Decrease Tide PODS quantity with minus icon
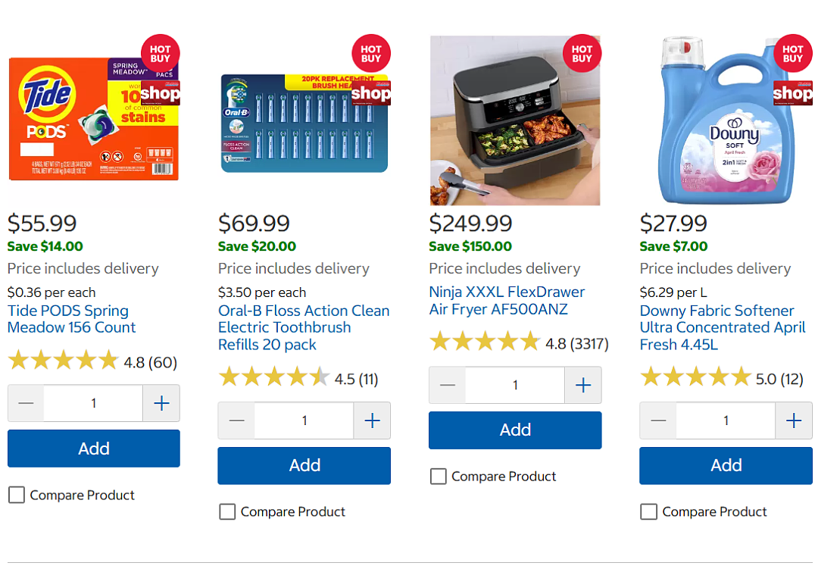818x569 pixels. click(26, 403)
